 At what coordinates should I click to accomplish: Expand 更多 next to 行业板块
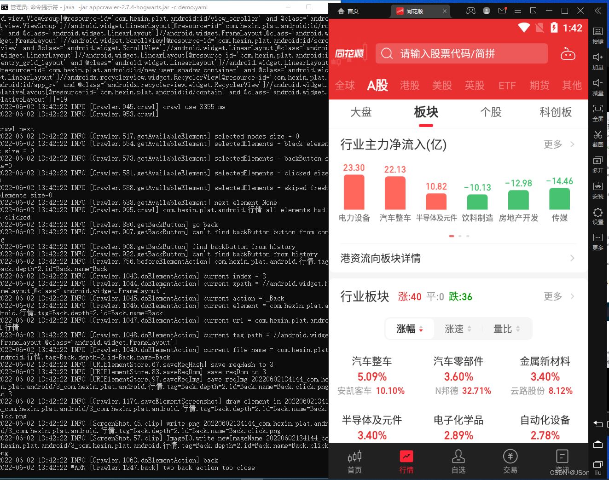[559, 296]
